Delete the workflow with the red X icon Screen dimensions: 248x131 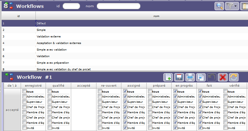click(223, 77)
